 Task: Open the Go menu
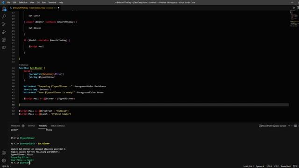tap(38, 2)
